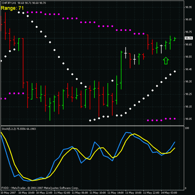Viewport: 195px width, 195px height.
Task: Click the 98.45 price axis label
Action: point(188,69)
